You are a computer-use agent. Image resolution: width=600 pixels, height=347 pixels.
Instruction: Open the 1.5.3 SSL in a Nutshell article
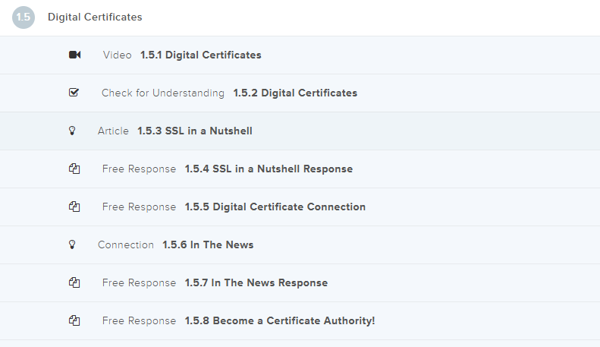[x=194, y=131]
